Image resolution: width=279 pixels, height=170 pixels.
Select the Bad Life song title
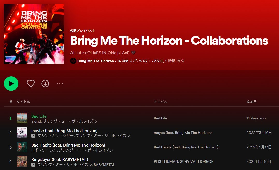click(39, 116)
